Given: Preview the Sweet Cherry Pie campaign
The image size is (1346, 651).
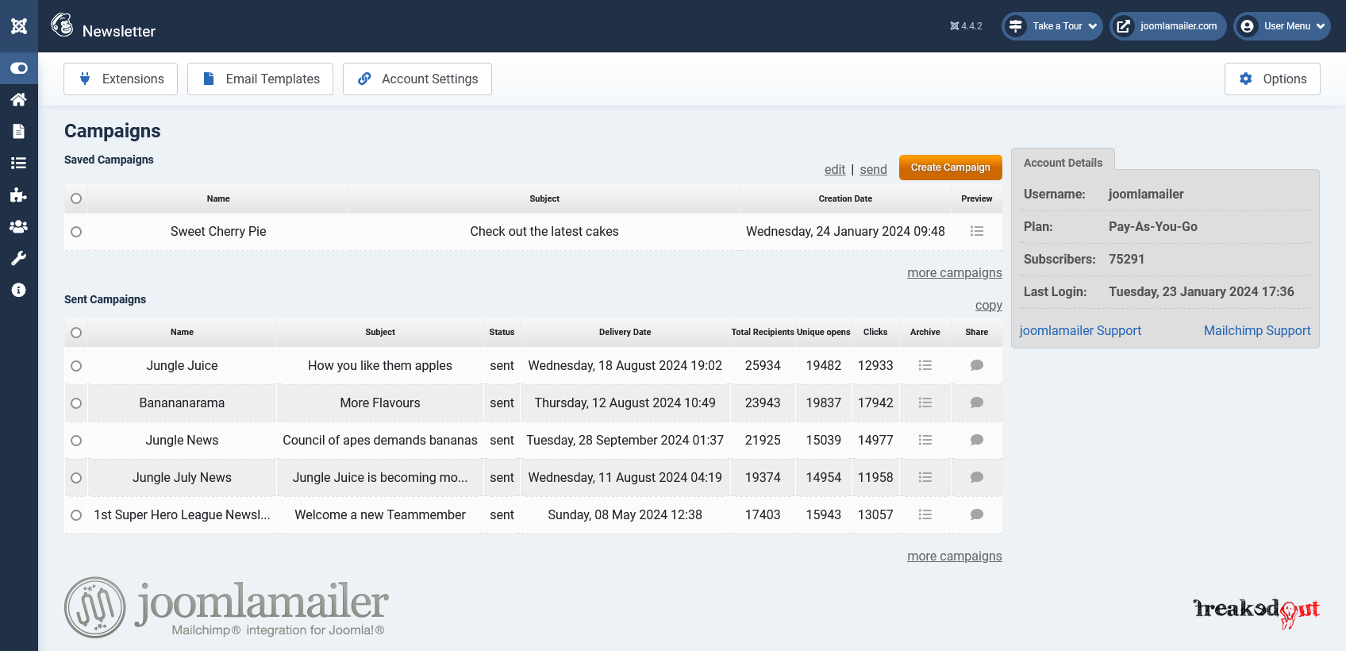Looking at the screenshot, I should click(x=976, y=231).
